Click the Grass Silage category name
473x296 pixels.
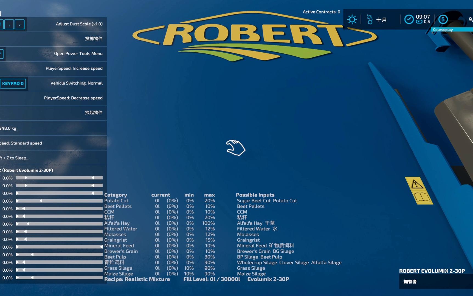click(118, 268)
